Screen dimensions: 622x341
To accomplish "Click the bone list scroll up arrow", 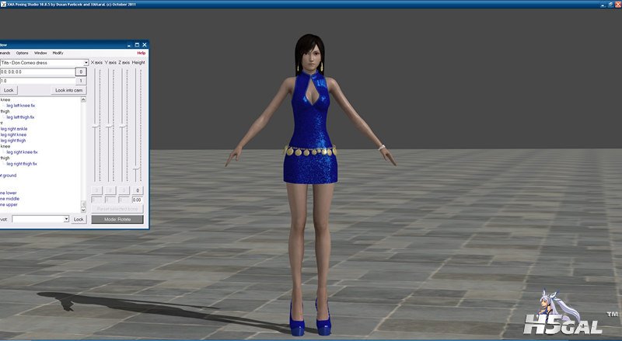I will click(83, 99).
